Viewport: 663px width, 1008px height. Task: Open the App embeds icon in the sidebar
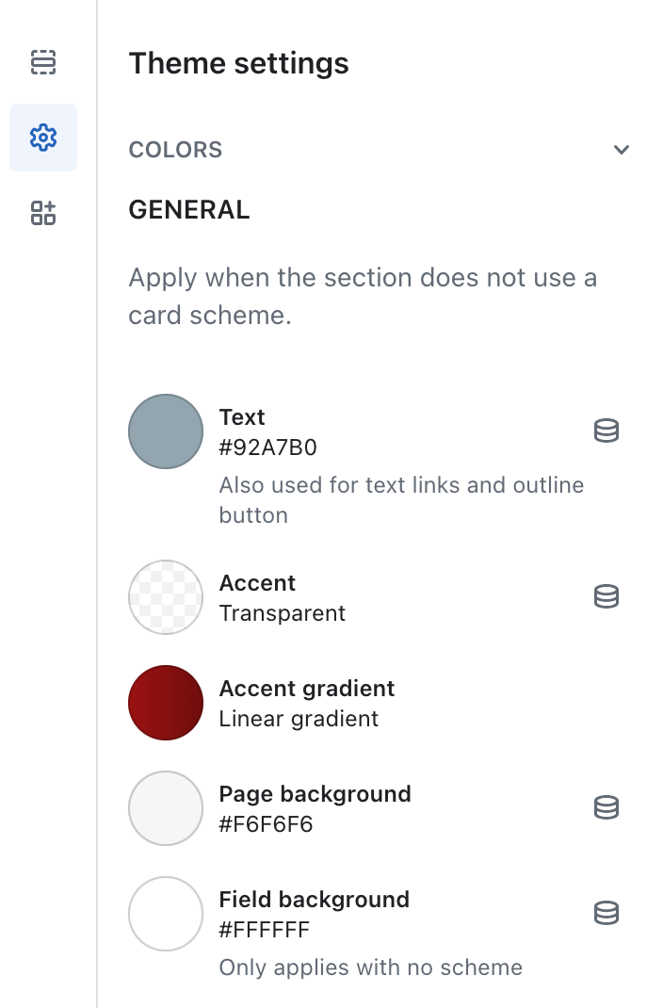pyautogui.click(x=43, y=213)
